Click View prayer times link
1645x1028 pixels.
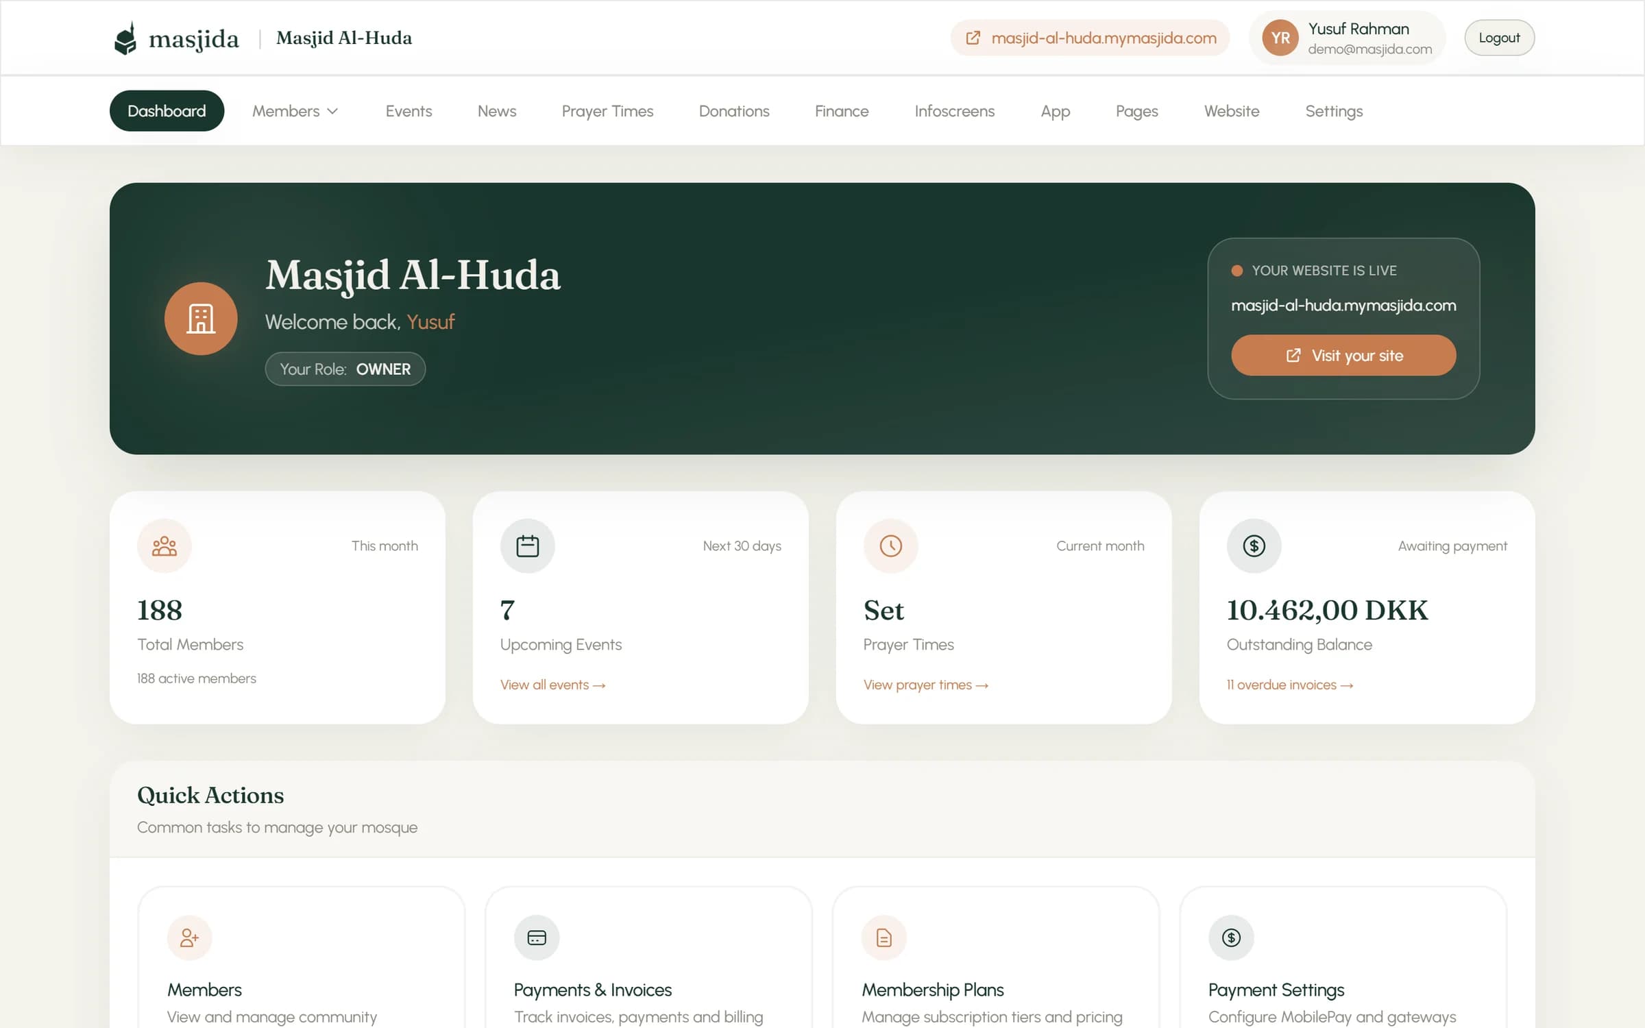[926, 685]
